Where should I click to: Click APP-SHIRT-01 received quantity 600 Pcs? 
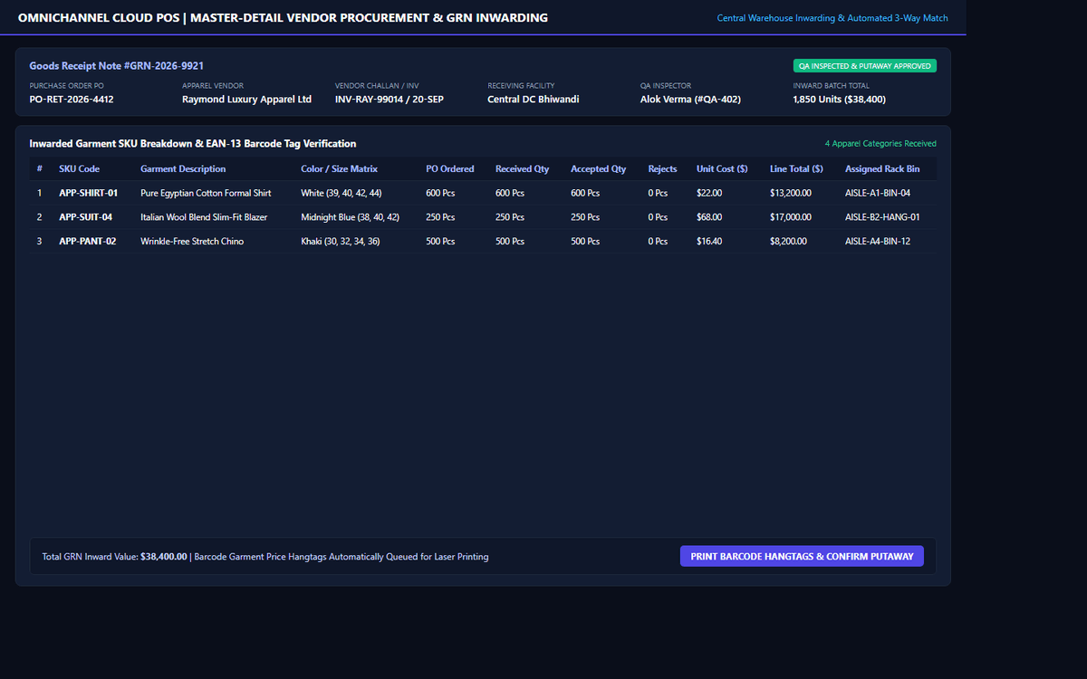[510, 193]
